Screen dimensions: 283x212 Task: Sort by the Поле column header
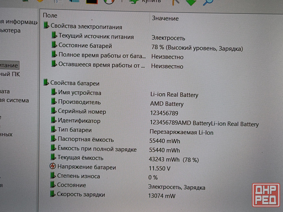[50, 16]
